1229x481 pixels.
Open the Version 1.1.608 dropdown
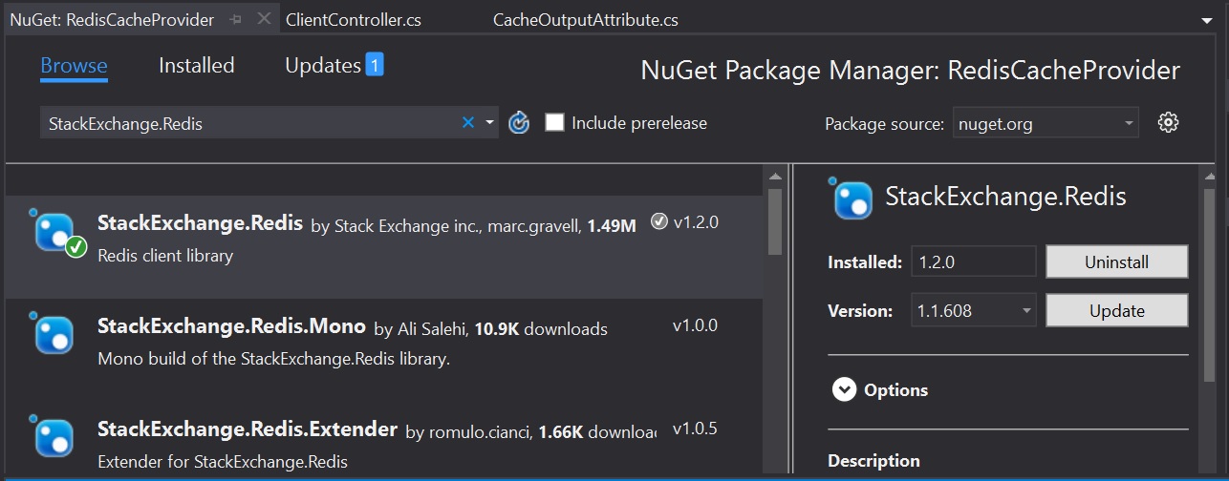pos(974,310)
